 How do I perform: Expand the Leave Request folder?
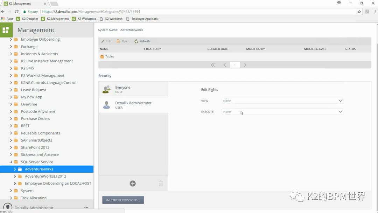(11, 90)
